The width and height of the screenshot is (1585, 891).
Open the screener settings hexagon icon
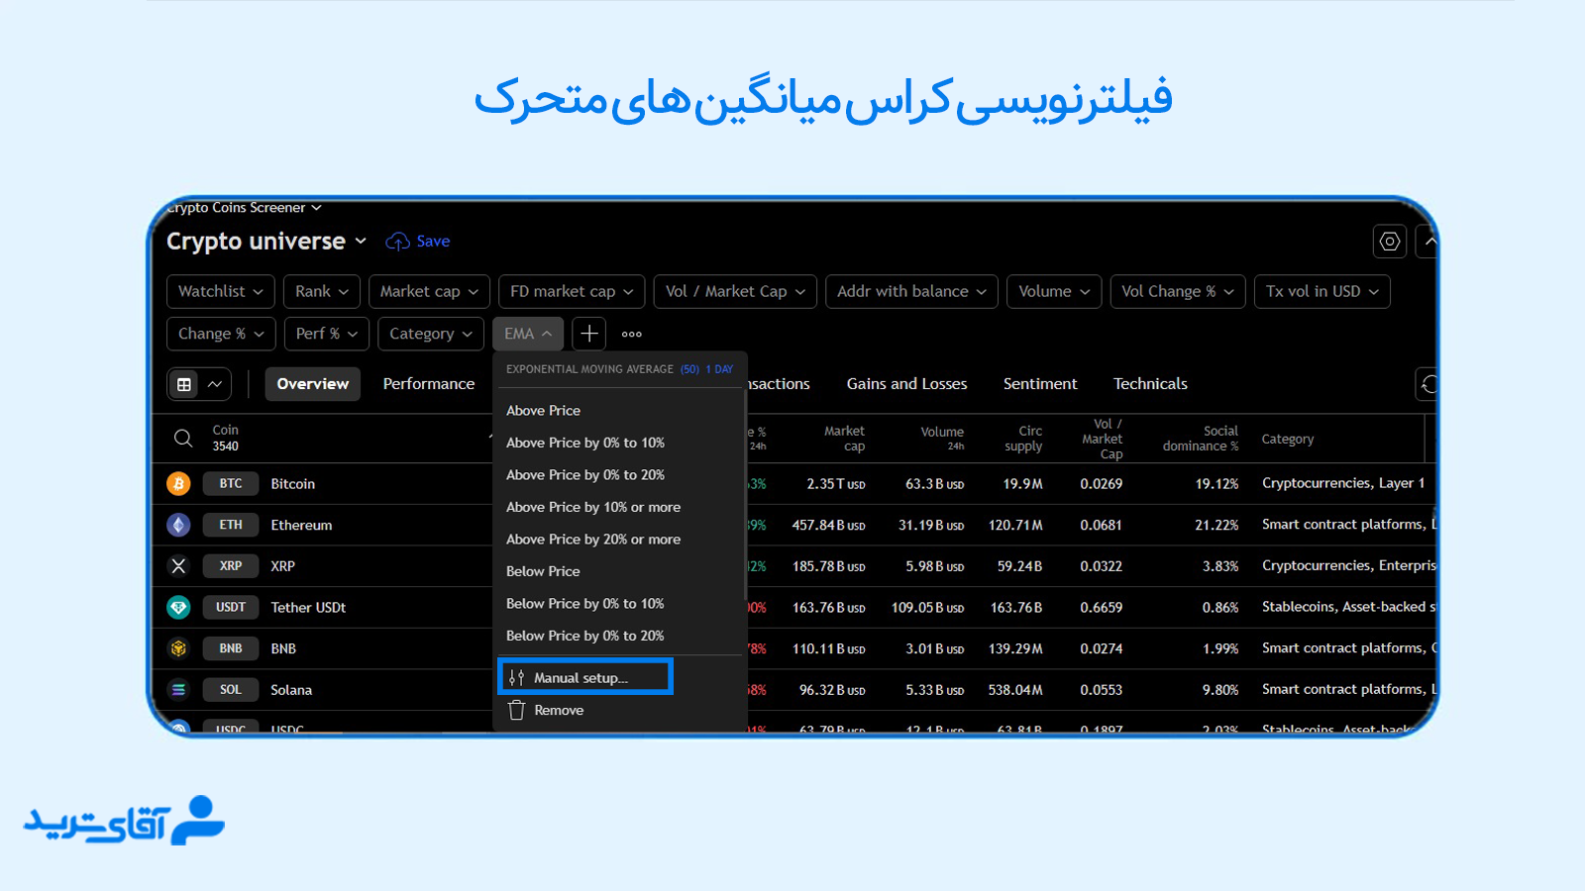[x=1389, y=241]
